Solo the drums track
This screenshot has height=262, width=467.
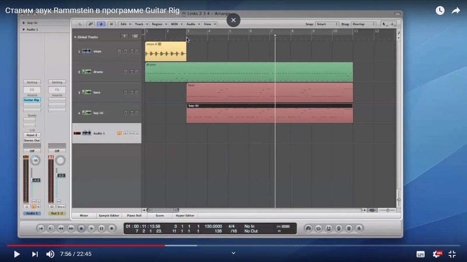click(136, 72)
